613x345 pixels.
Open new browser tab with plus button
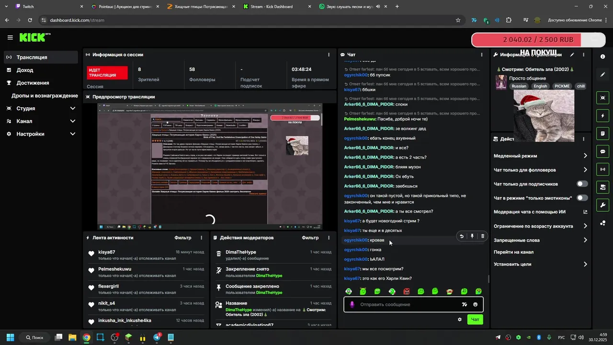(397, 7)
